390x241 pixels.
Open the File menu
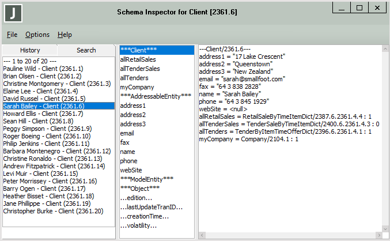click(x=12, y=35)
